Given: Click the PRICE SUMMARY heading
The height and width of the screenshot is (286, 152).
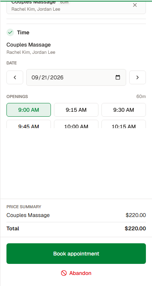Looking at the screenshot, I should (24, 207).
